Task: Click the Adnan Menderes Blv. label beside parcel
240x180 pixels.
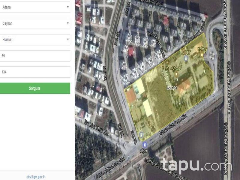Action: click(173, 125)
